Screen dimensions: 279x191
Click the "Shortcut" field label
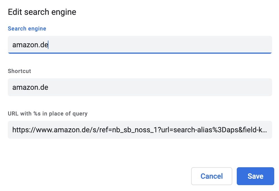coord(19,71)
